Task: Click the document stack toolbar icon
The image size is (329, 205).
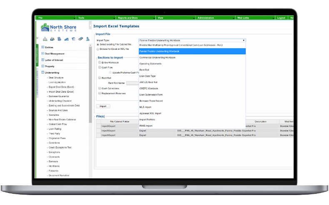Action: [60, 39]
